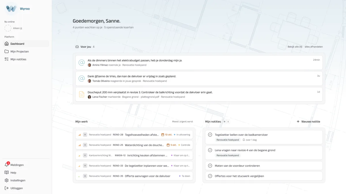Open Instellingen gear icon
The image size is (346, 194).
click(x=7, y=180)
